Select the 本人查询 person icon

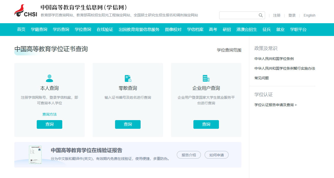pyautogui.click(x=49, y=78)
